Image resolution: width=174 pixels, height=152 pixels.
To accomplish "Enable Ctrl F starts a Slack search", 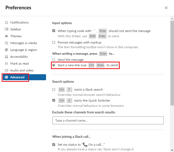I will pyautogui.click(x=54, y=90).
